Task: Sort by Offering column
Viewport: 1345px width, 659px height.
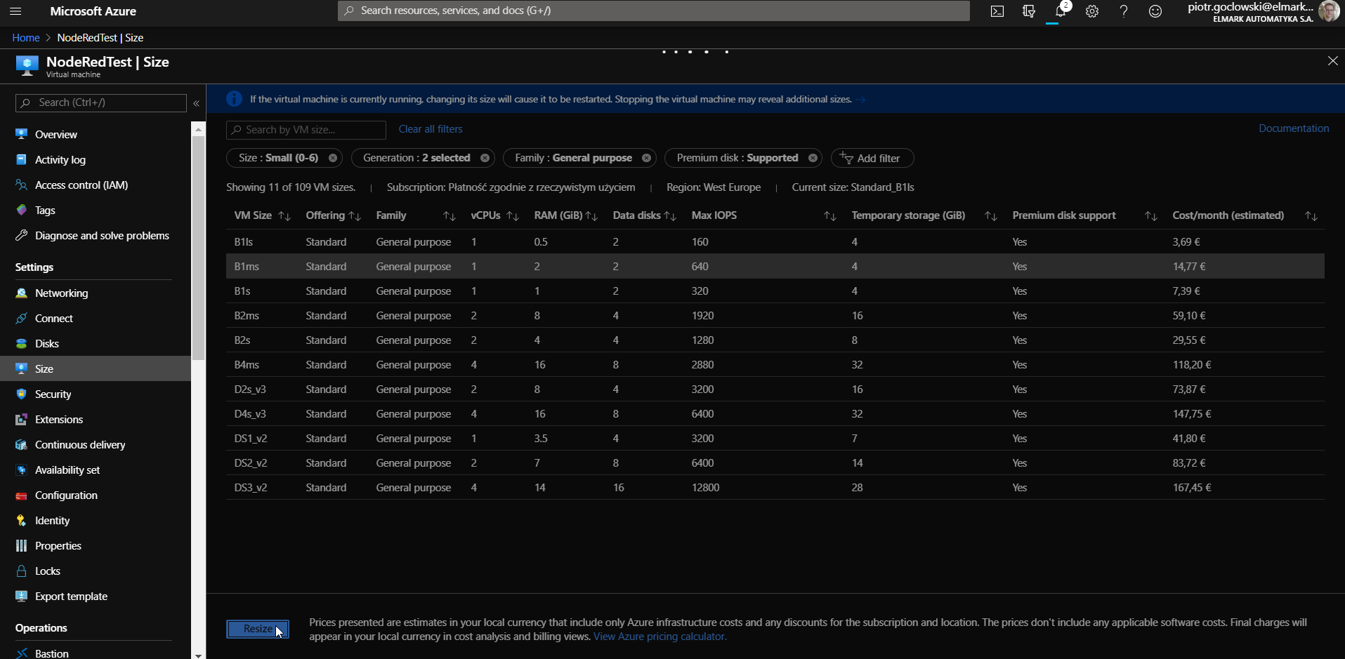Action: click(355, 216)
